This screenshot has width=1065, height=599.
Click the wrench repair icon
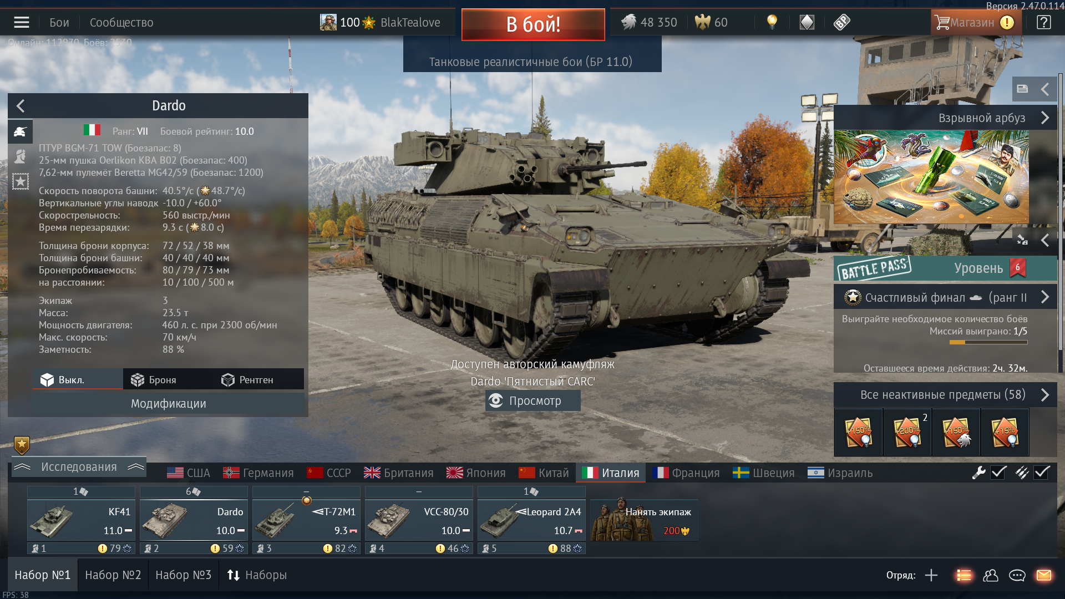click(x=978, y=473)
